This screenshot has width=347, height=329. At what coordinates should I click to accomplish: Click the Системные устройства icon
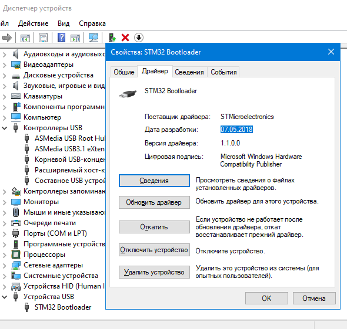(16, 276)
